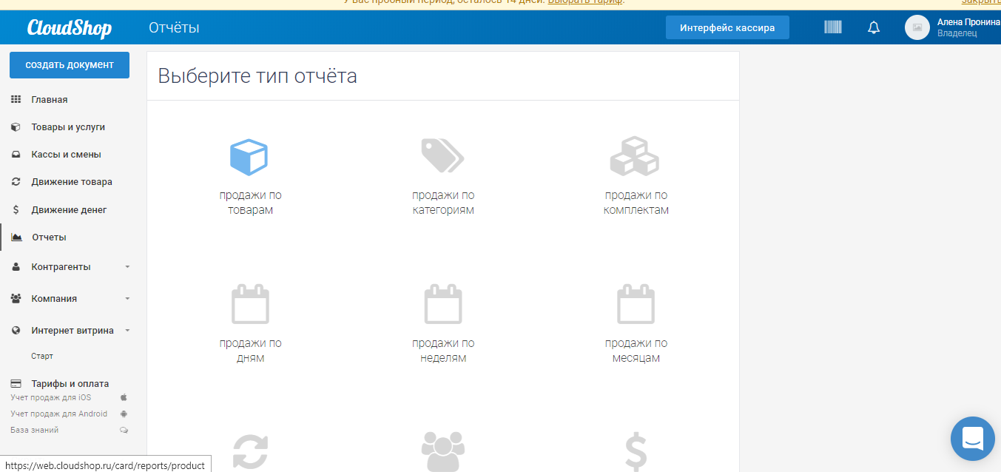Open the 'продажи по дням' calendar icon

250,303
